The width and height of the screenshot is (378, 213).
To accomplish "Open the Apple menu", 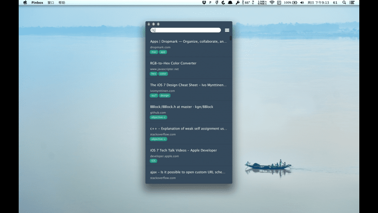I will (25, 3).
